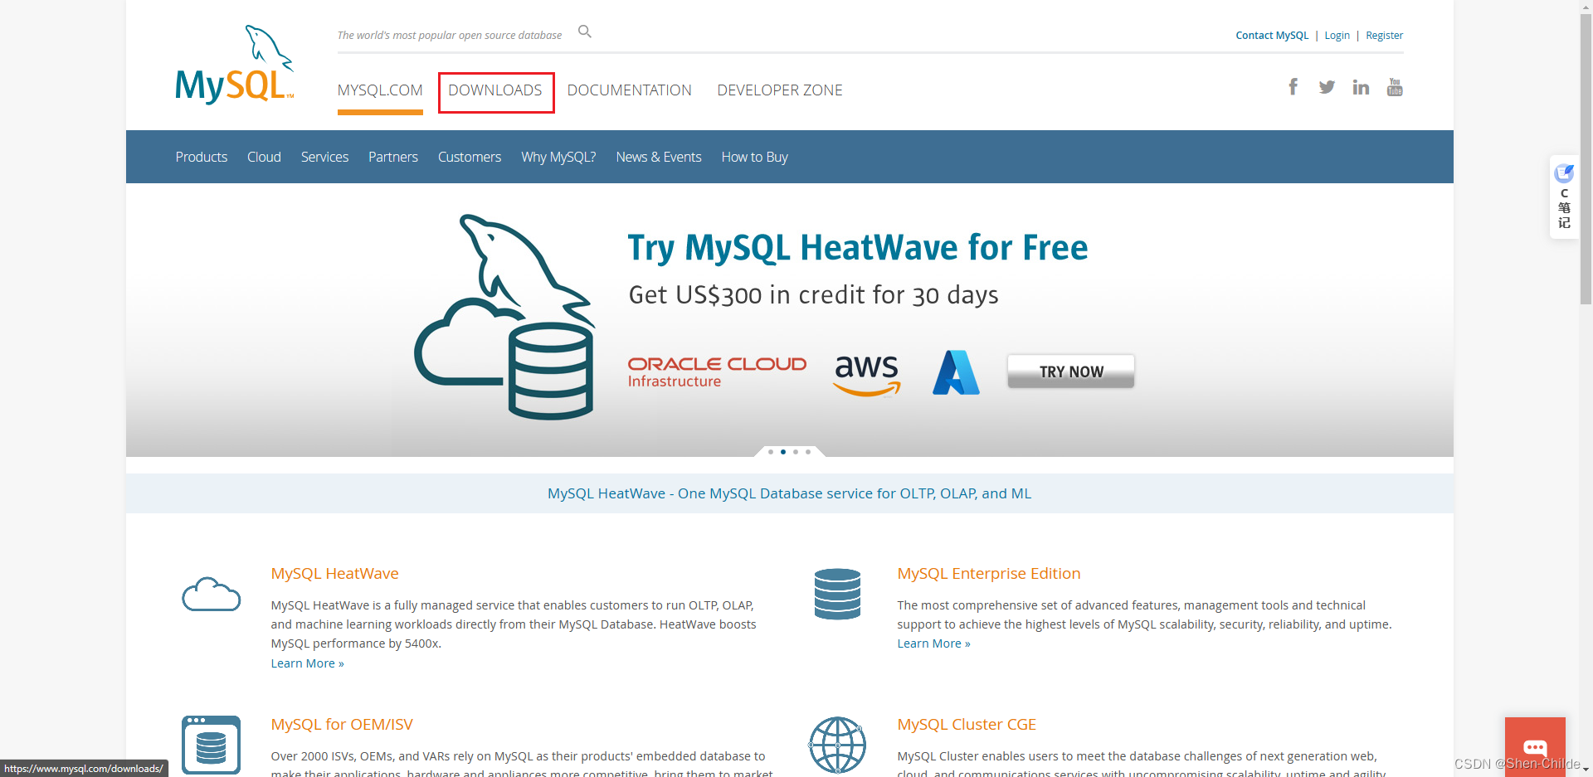Click the red chat bubble icon

tap(1535, 746)
